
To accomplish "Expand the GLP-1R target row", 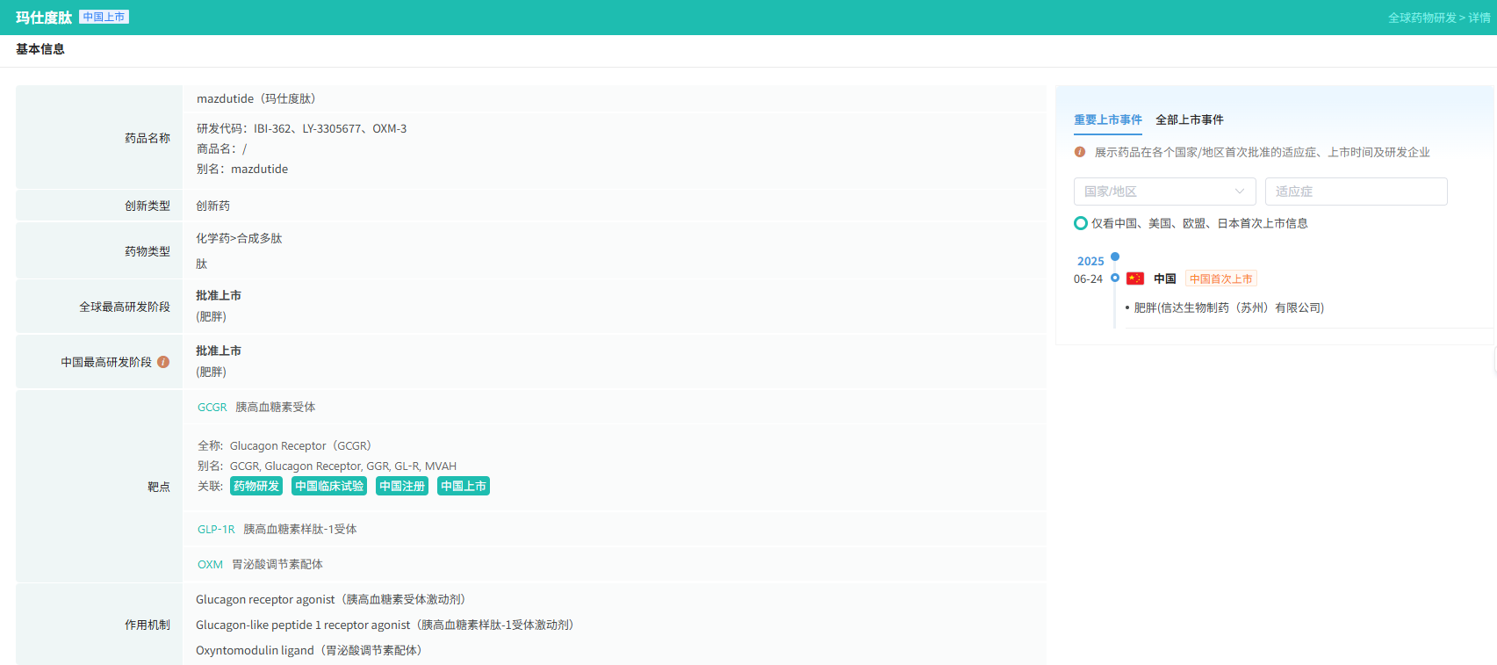I will (x=216, y=529).
